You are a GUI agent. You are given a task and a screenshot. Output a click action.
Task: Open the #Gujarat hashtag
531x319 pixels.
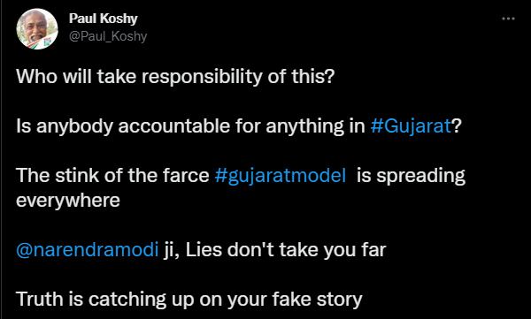[411, 126]
